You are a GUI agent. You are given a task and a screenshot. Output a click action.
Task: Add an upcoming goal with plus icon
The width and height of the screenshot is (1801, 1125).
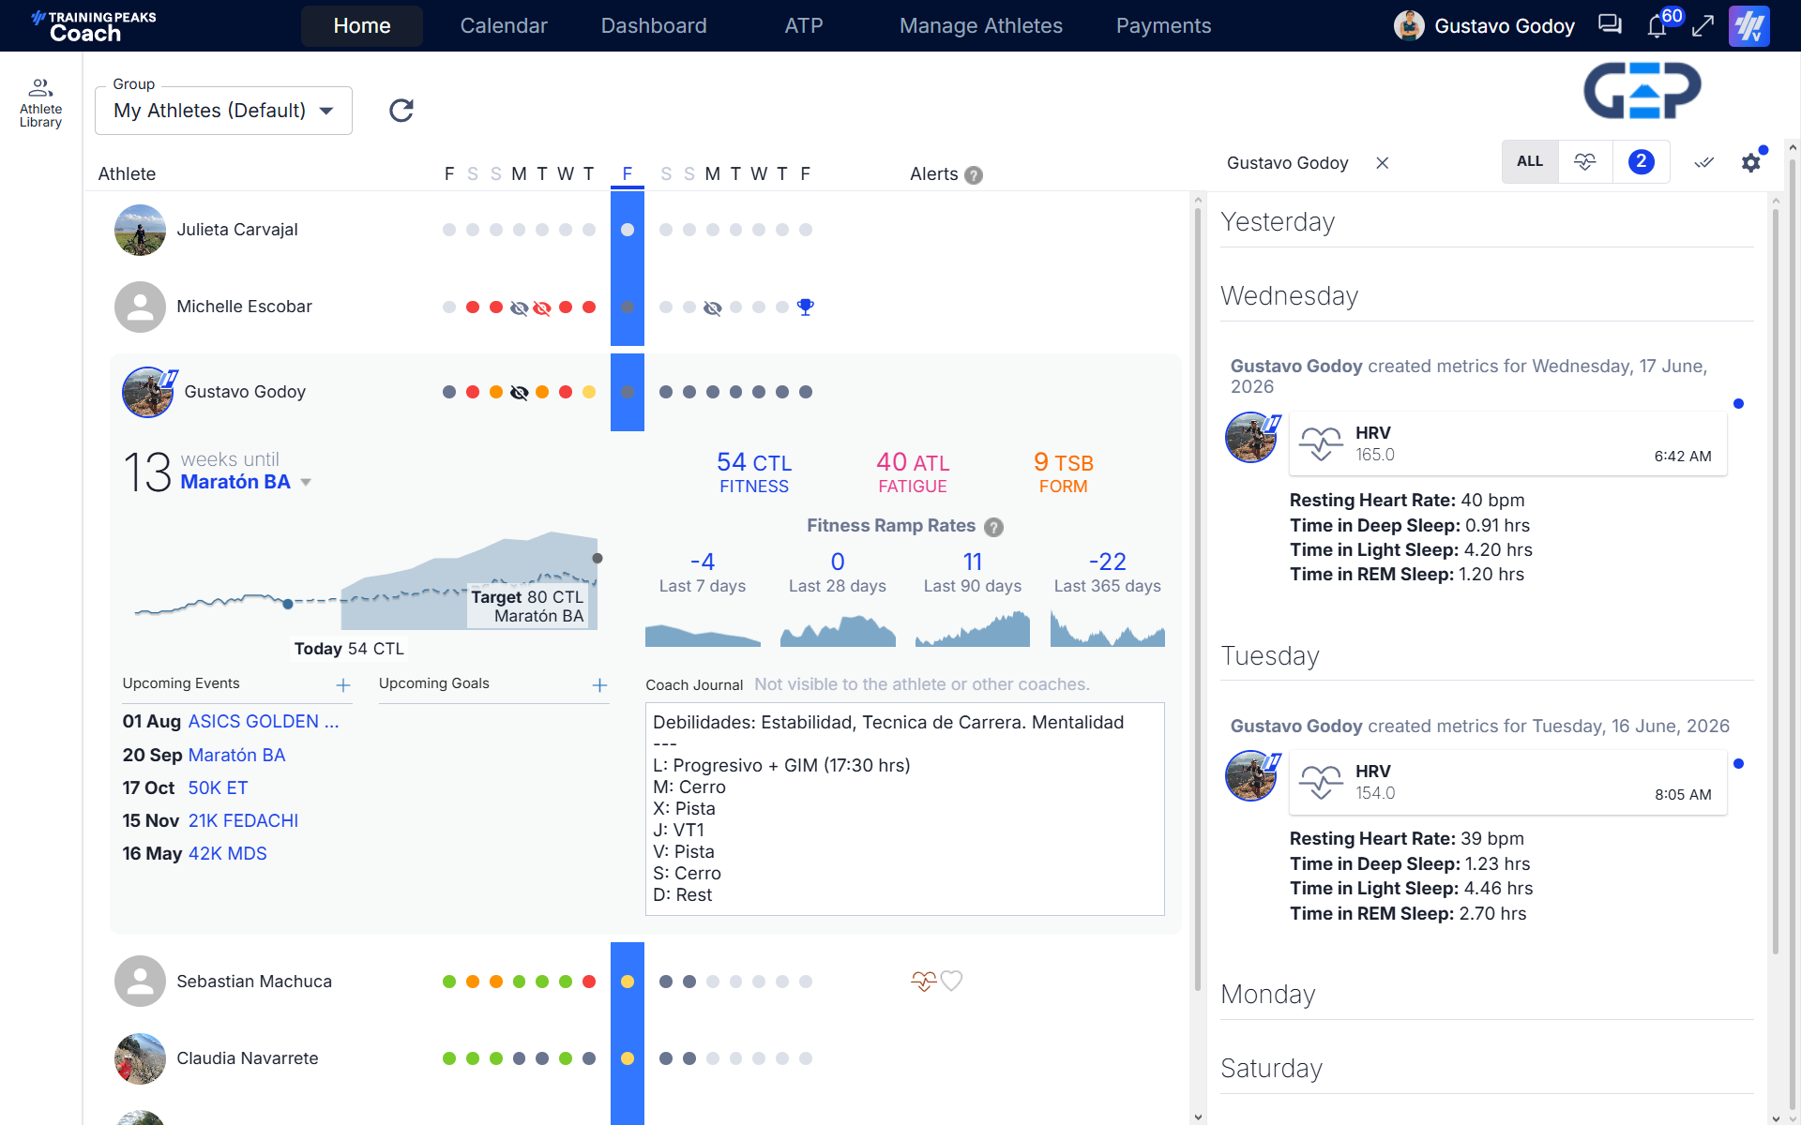pyautogui.click(x=600, y=685)
